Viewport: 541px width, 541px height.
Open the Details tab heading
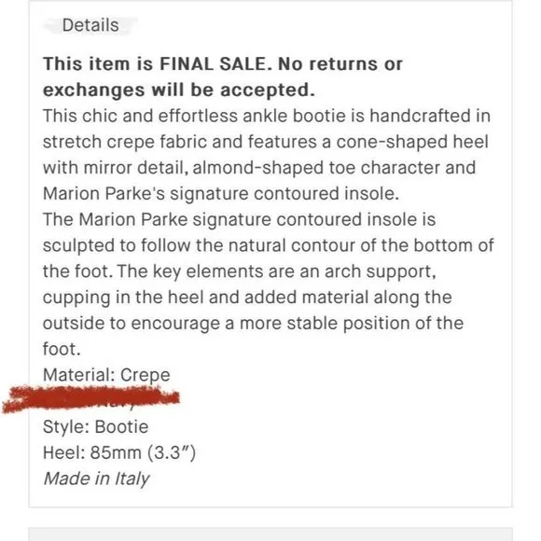click(90, 25)
